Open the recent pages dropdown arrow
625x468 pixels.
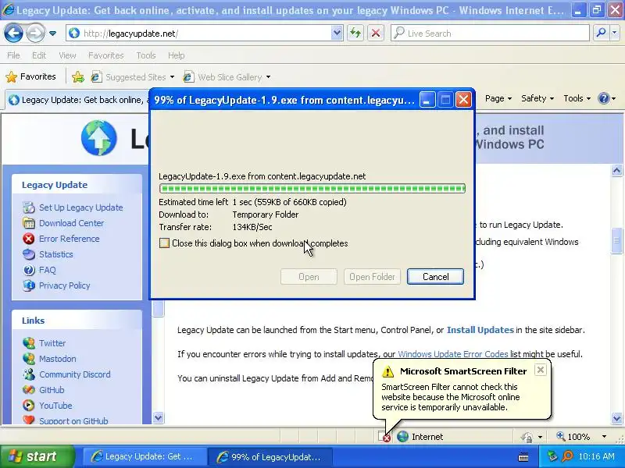52,34
